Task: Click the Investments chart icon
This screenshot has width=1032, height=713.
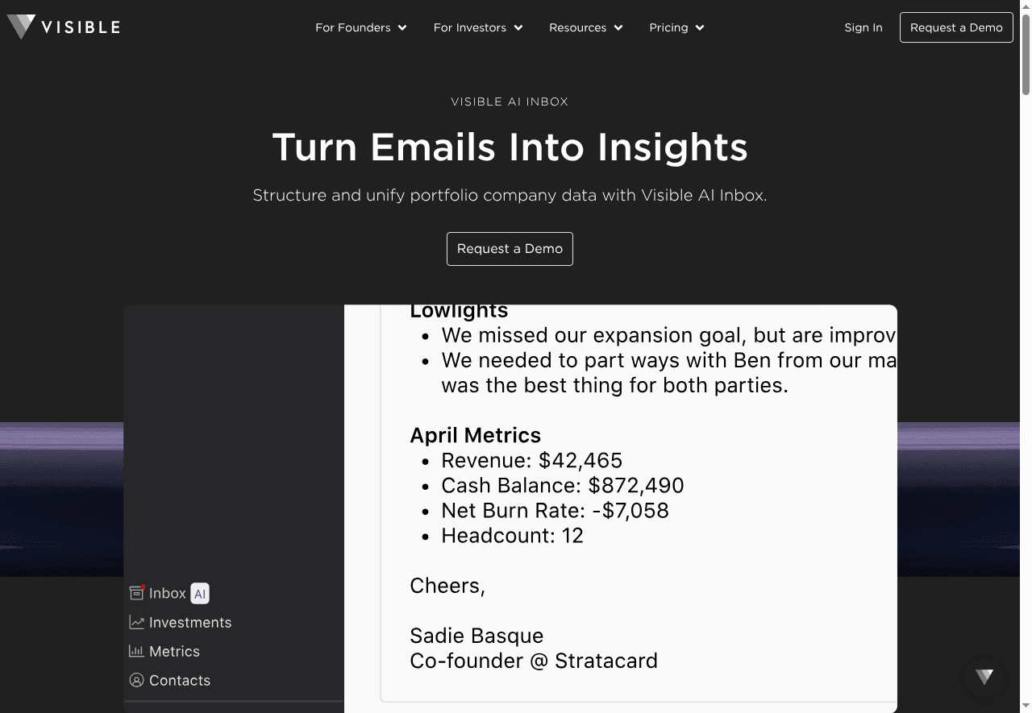Action: pyautogui.click(x=137, y=623)
